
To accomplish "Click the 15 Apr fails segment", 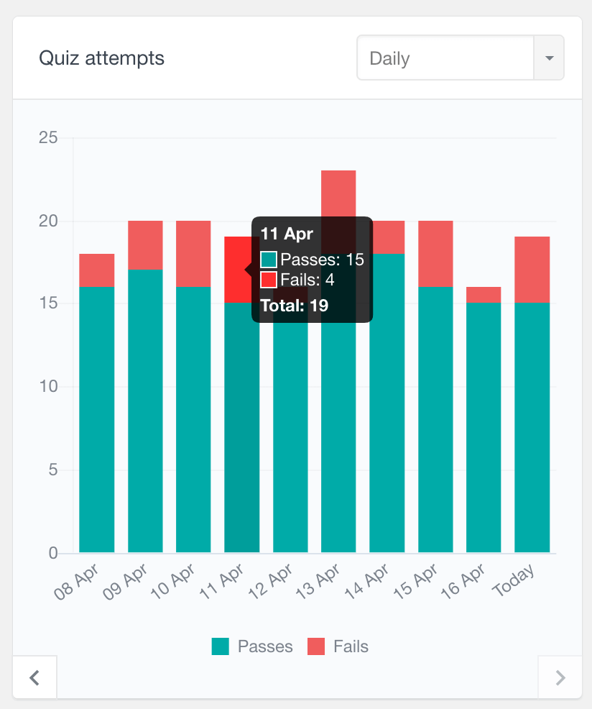I will [435, 254].
